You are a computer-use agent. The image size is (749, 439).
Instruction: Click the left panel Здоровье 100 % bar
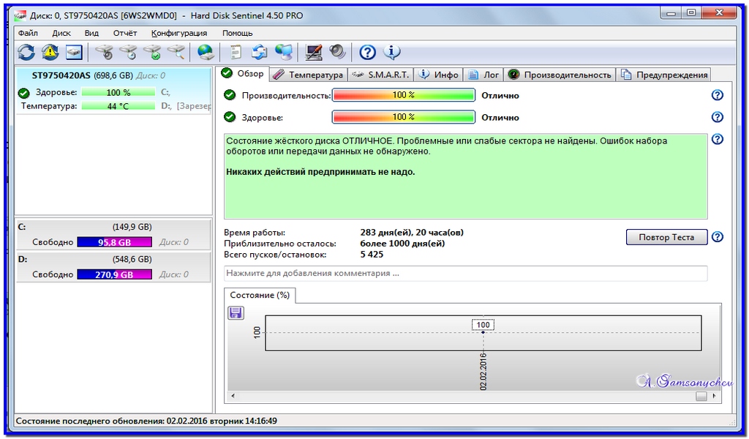point(118,93)
